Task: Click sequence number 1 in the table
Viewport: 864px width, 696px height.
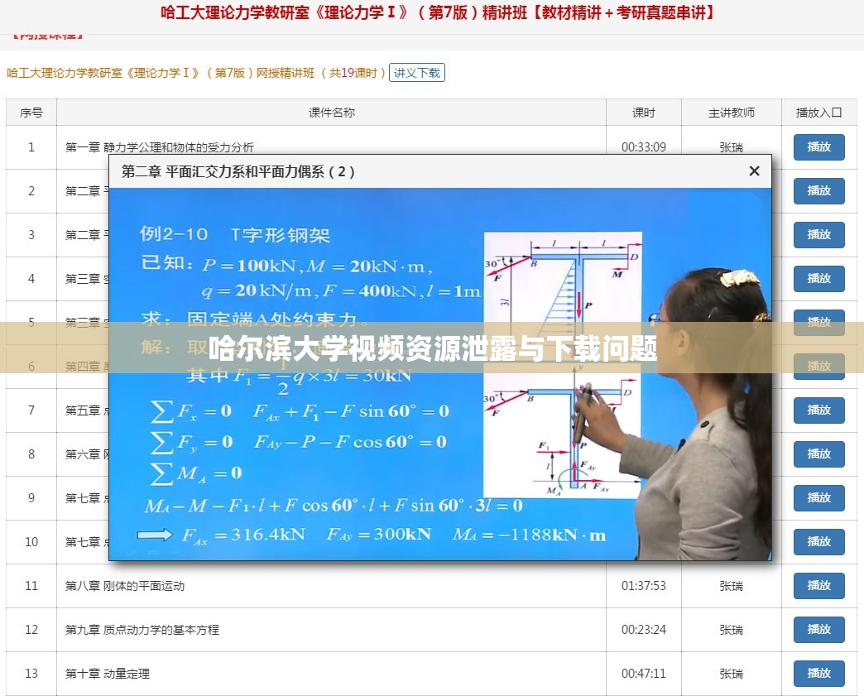Action: [31, 147]
